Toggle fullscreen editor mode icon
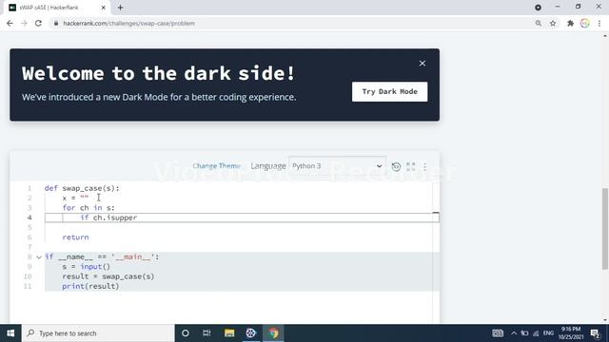 tap(410, 167)
